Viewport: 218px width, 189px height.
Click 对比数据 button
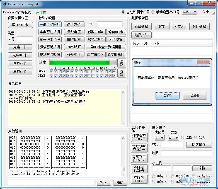tap(199, 26)
